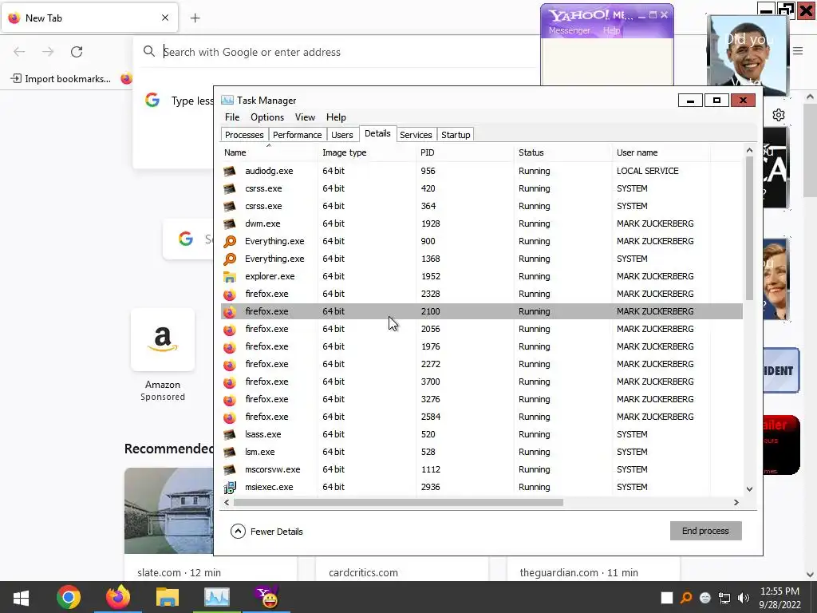Click the volume speaker tray icon
The width and height of the screenshot is (817, 613).
coord(744,598)
